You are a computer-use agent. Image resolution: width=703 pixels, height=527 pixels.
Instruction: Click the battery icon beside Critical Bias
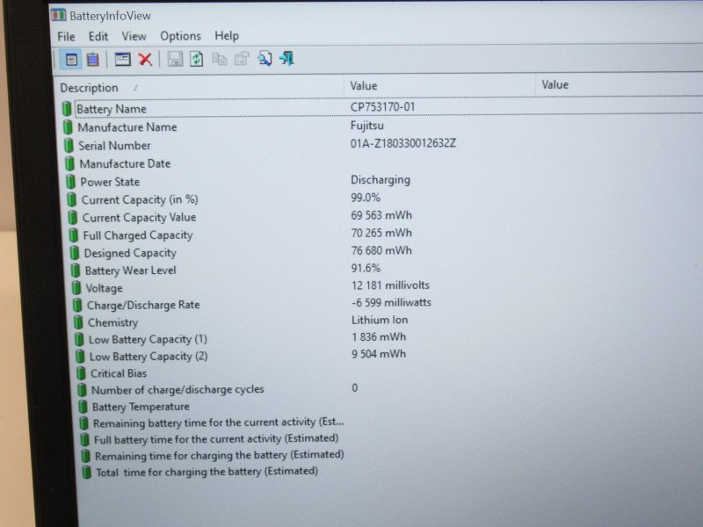point(81,372)
